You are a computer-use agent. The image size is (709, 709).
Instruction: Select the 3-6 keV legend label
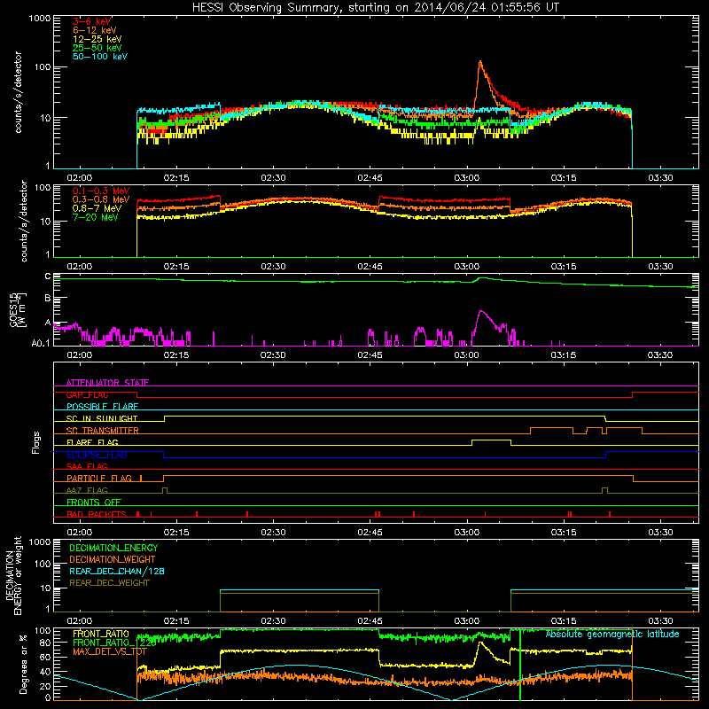click(92, 21)
